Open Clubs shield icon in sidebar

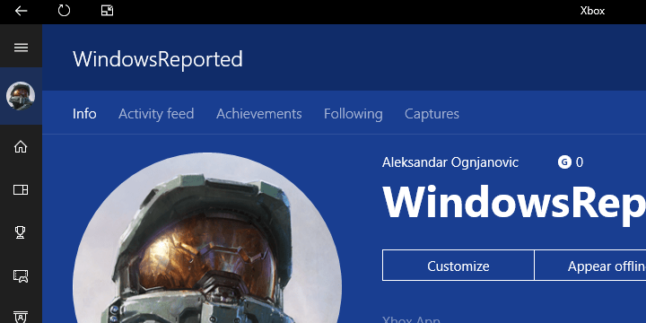pos(21,317)
